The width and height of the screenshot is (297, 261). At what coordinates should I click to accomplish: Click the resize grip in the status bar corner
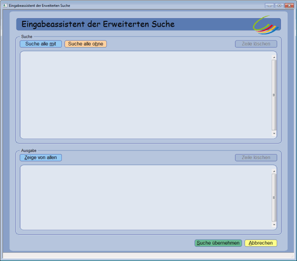tap(292, 256)
